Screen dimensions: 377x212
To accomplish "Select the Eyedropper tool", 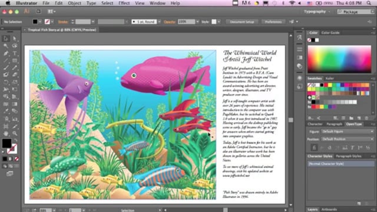I will point(6,111).
